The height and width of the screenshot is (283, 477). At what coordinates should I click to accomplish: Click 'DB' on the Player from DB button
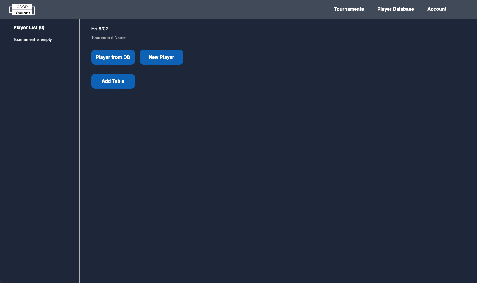point(127,57)
